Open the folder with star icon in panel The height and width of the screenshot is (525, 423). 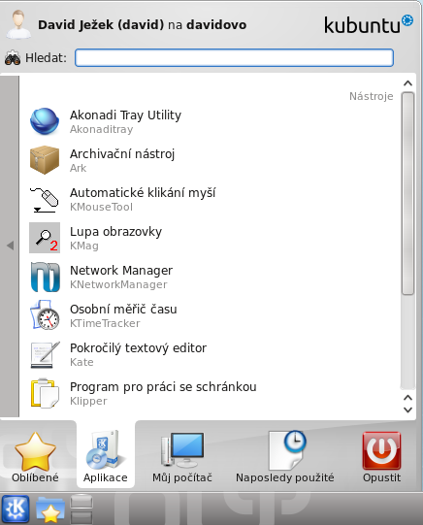[x=50, y=509]
